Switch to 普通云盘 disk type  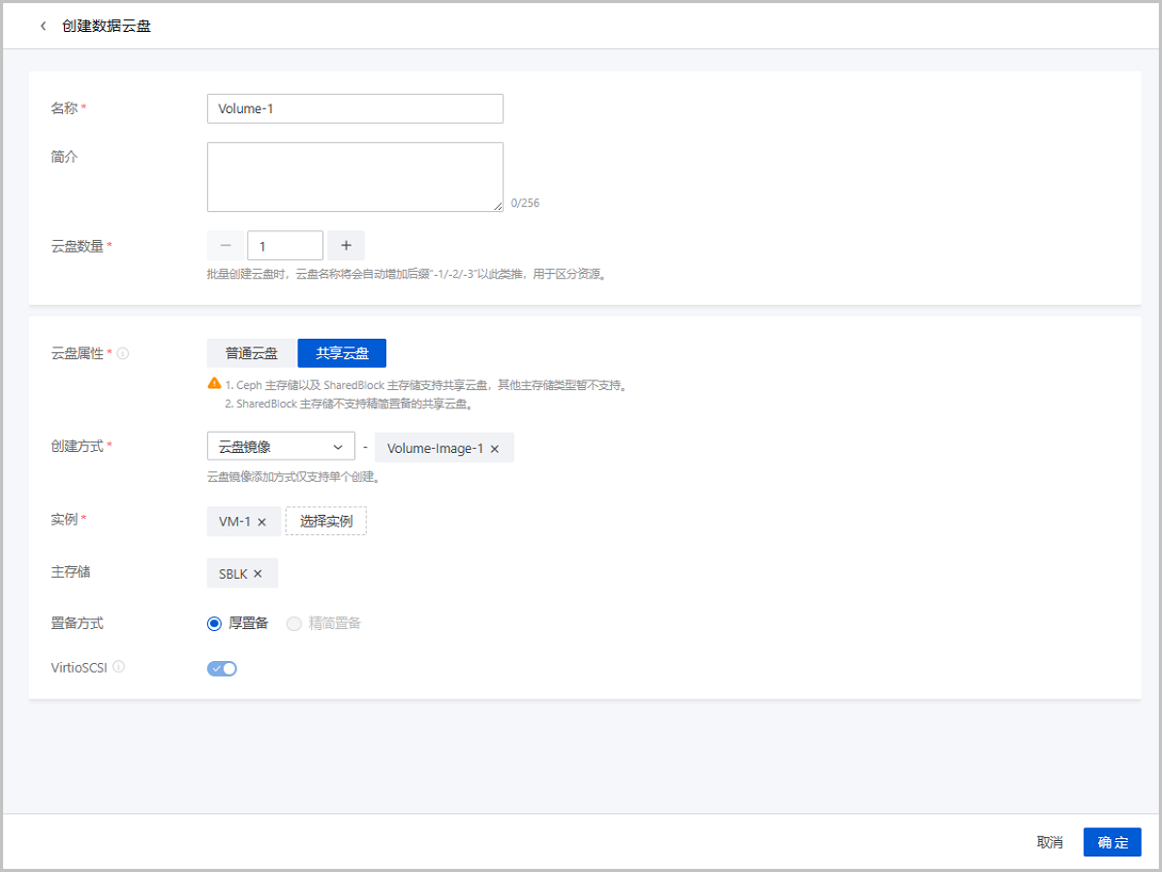pos(252,353)
